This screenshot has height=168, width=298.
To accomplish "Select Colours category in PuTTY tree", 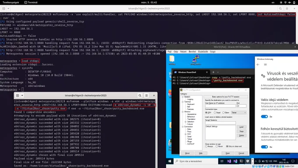I will coord(190,124).
